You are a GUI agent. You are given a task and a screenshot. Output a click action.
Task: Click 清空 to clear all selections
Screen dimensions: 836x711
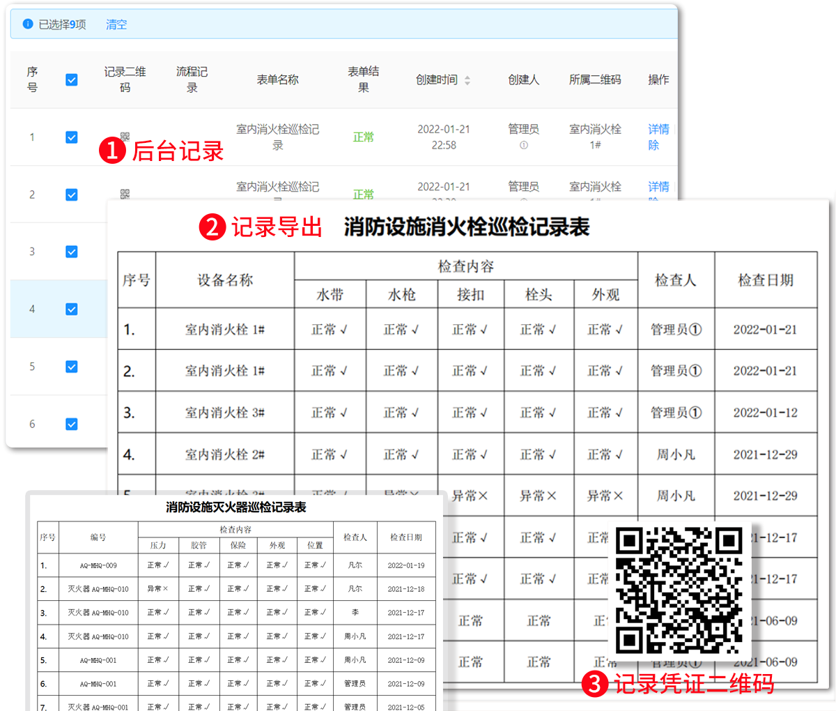116,24
